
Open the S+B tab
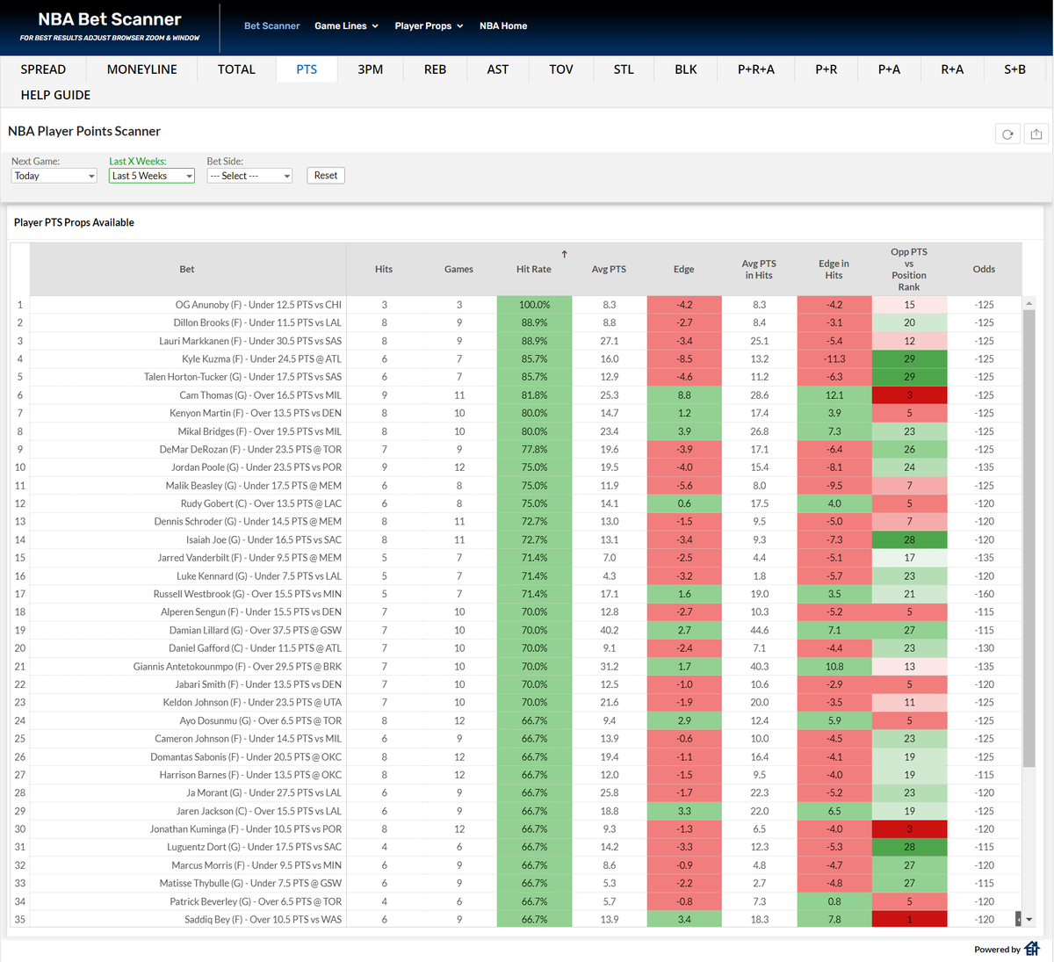pyautogui.click(x=1014, y=69)
